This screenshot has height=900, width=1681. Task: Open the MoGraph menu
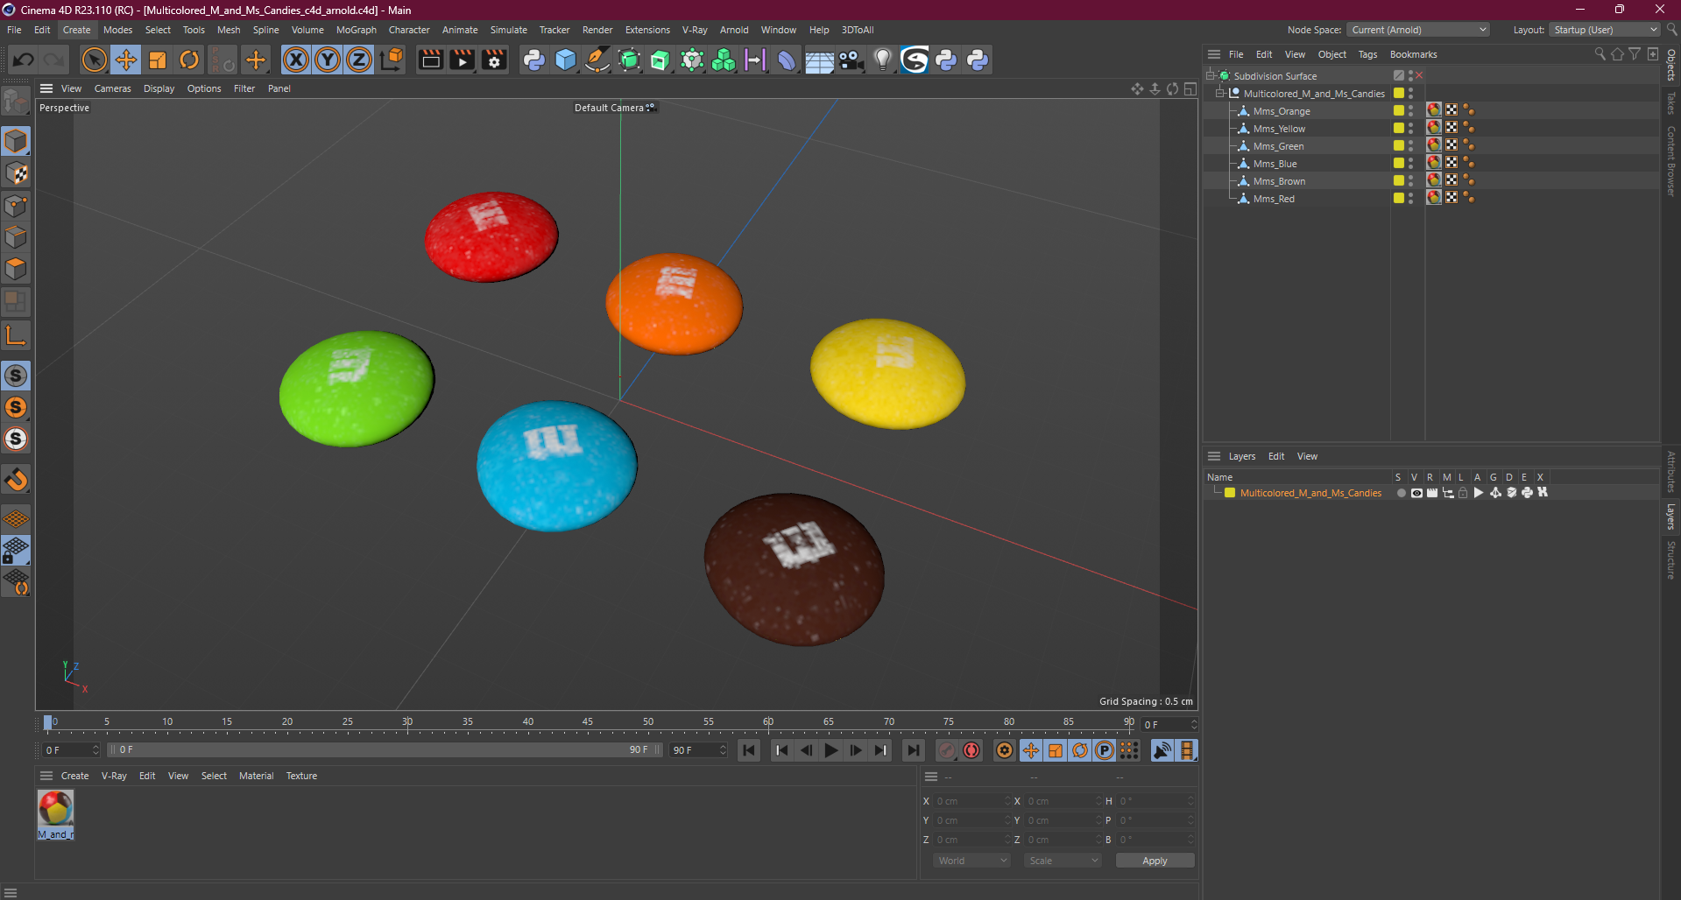click(357, 30)
